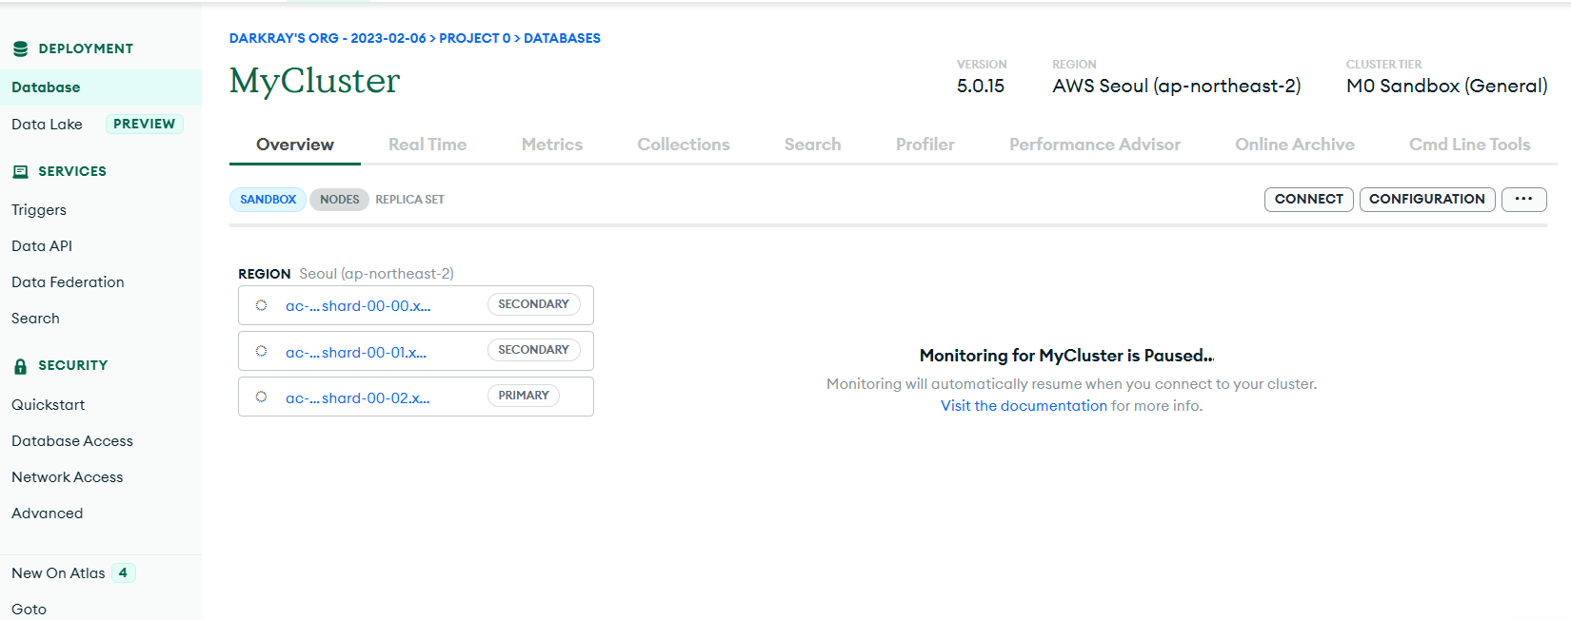Switch to the Real Time tab
The width and height of the screenshot is (1571, 620).
pyautogui.click(x=428, y=145)
